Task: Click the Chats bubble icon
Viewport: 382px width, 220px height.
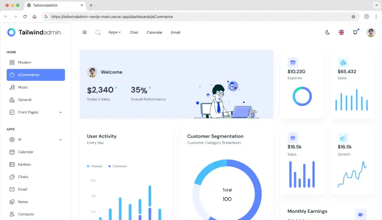Action: point(12,177)
